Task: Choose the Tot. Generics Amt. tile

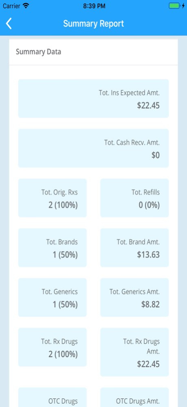Action: pos(134,297)
